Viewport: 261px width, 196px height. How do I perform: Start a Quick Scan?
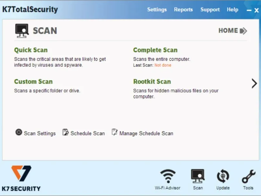[x=31, y=50]
